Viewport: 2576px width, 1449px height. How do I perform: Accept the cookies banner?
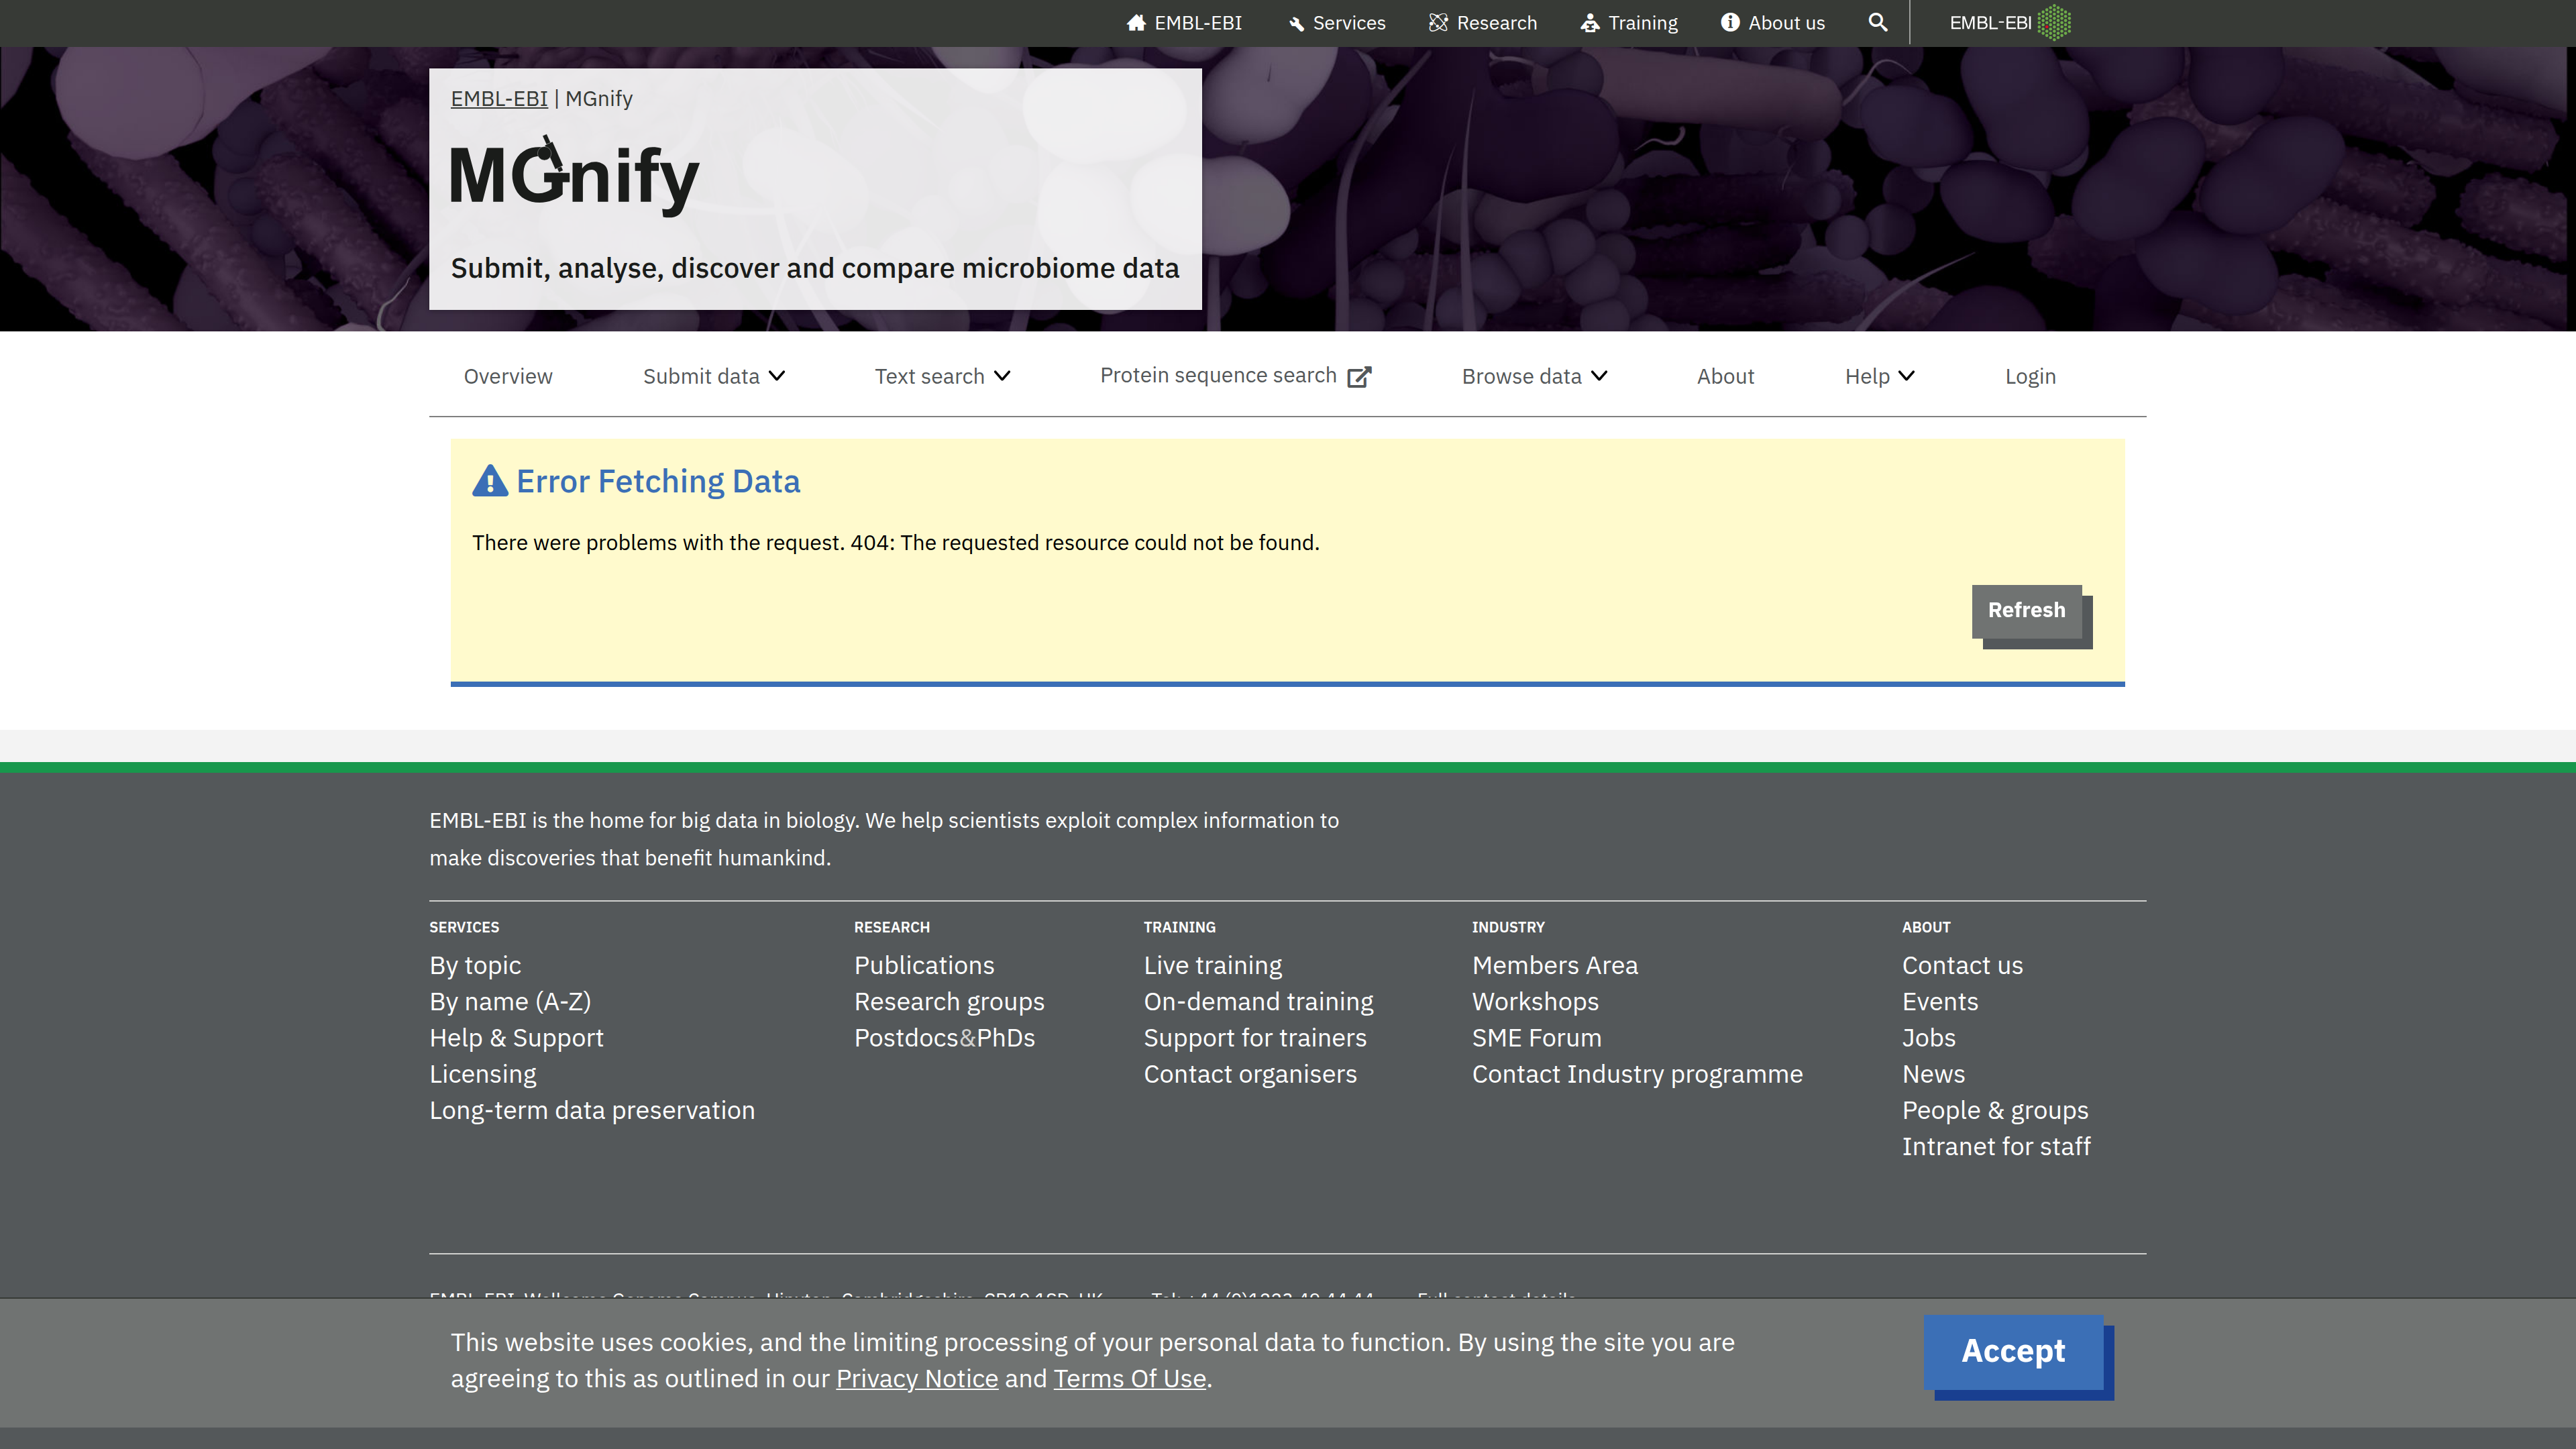[x=2013, y=1351]
